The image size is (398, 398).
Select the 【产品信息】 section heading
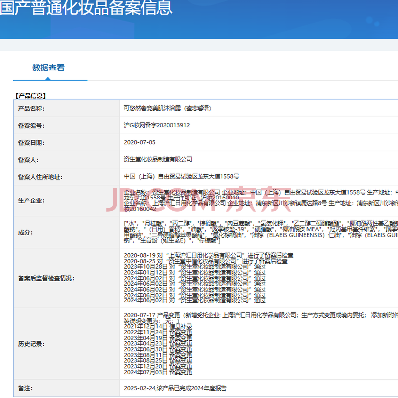pos(30,95)
